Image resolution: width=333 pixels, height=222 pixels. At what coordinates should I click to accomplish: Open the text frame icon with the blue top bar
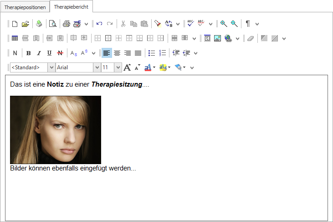coord(207,38)
